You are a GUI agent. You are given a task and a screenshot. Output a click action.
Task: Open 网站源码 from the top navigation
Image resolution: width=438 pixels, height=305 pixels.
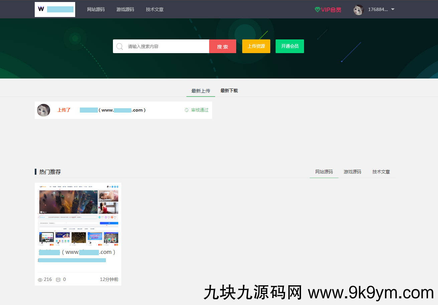click(96, 9)
